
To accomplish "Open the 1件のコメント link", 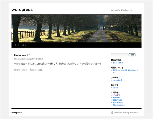I will point(33,70).
